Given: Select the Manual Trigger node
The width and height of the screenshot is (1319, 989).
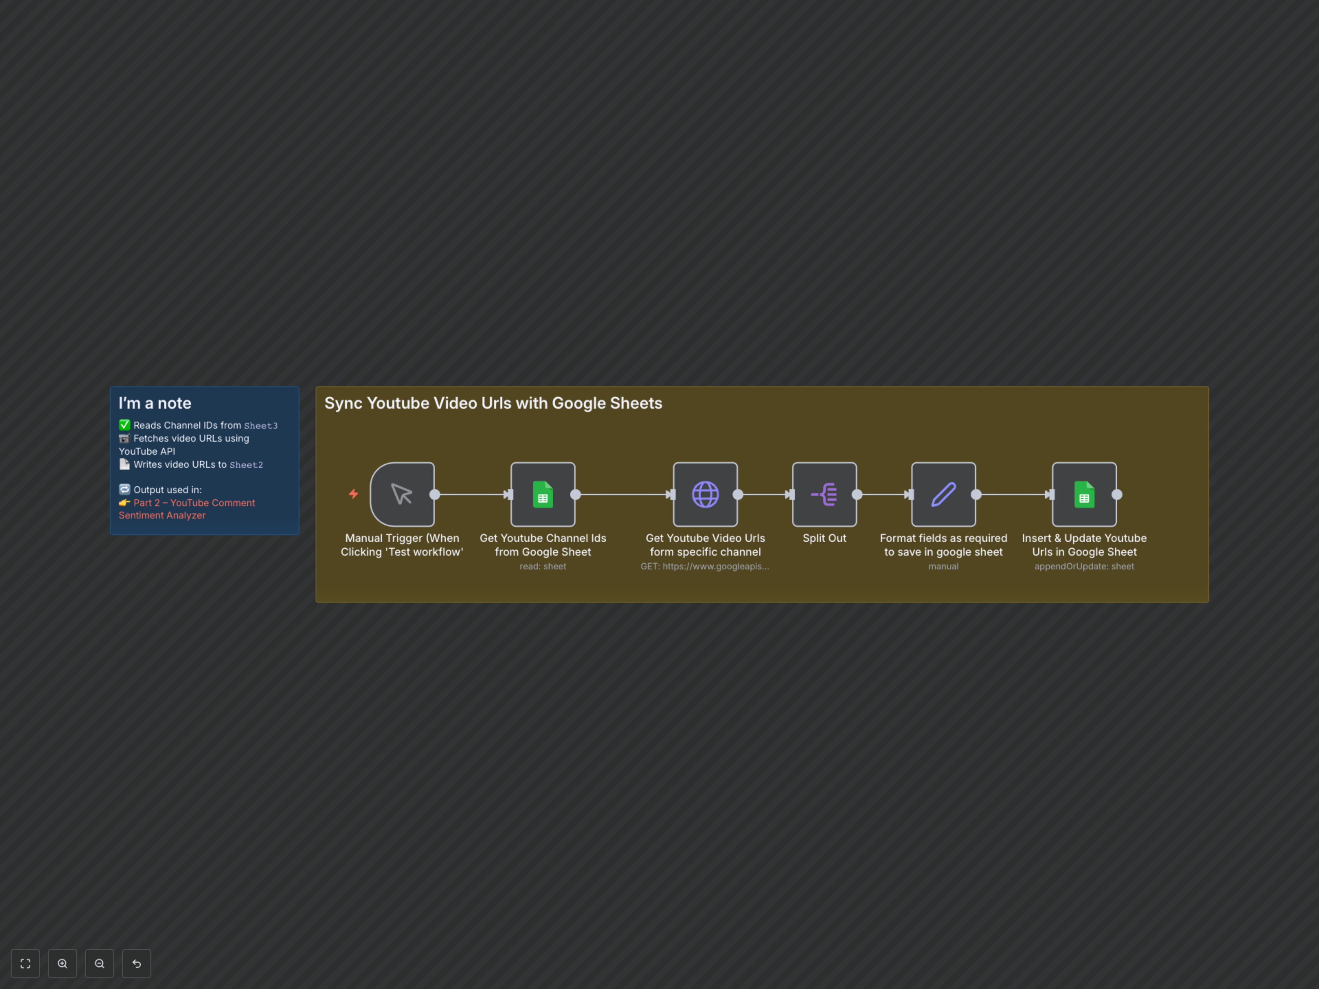Looking at the screenshot, I should click(403, 494).
